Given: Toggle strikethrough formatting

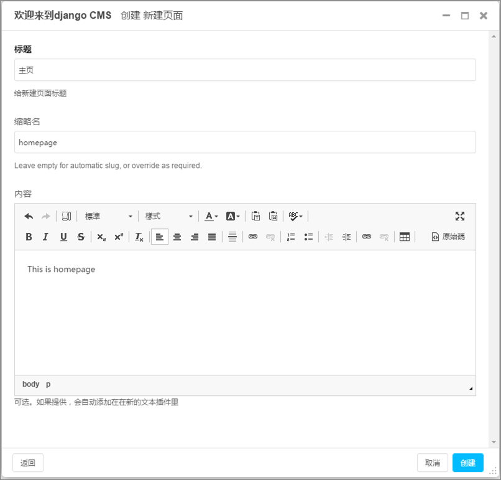Looking at the screenshot, I should 81,237.
